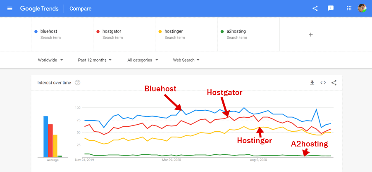Open the feedback icon in header
The image size is (372, 172).
click(331, 9)
